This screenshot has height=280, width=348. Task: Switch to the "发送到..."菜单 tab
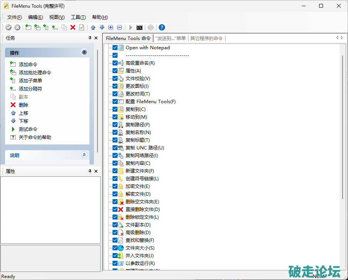[x=170, y=38]
